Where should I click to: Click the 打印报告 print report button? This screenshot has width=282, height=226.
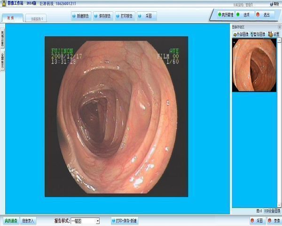tap(123, 16)
